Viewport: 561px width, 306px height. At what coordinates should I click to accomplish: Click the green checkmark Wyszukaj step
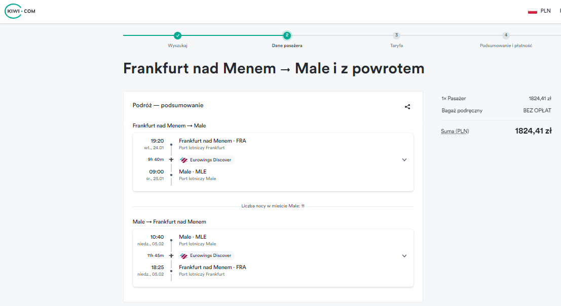(x=177, y=35)
